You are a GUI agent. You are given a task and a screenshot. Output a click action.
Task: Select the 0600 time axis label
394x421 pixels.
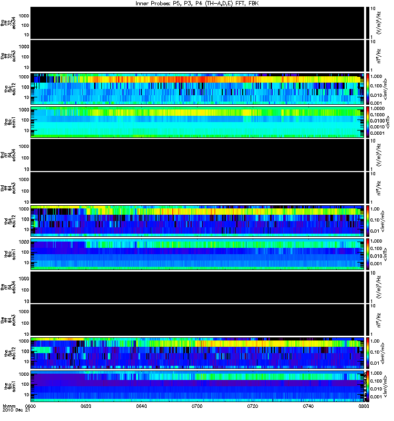[x=30, y=406]
